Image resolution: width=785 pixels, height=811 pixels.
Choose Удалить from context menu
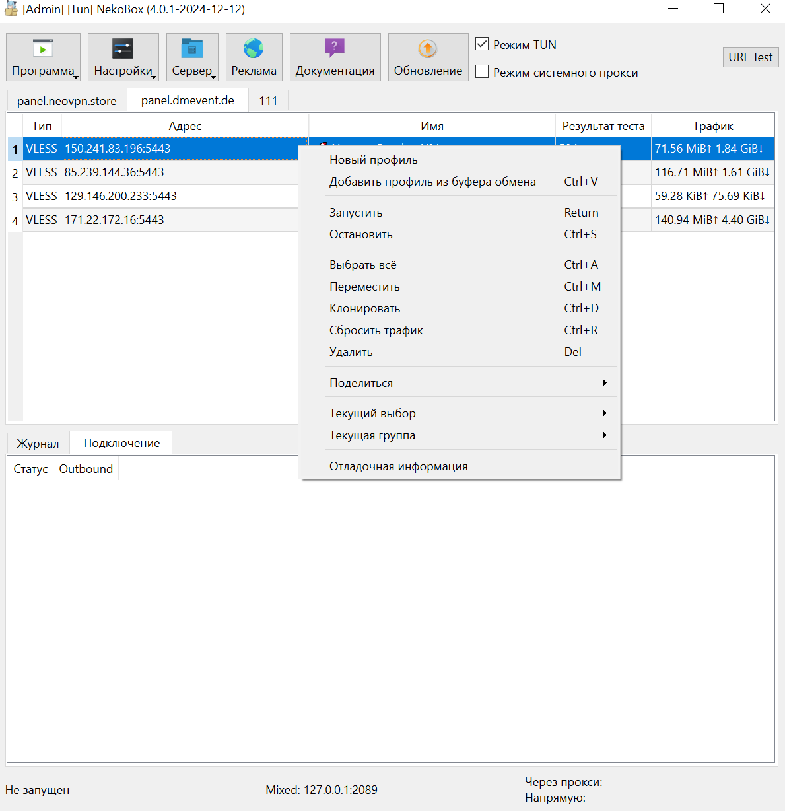[x=460, y=352]
